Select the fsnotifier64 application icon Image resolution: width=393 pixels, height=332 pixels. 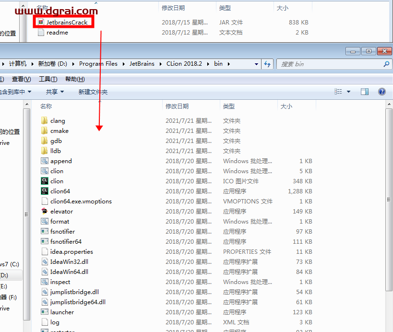tap(45, 241)
